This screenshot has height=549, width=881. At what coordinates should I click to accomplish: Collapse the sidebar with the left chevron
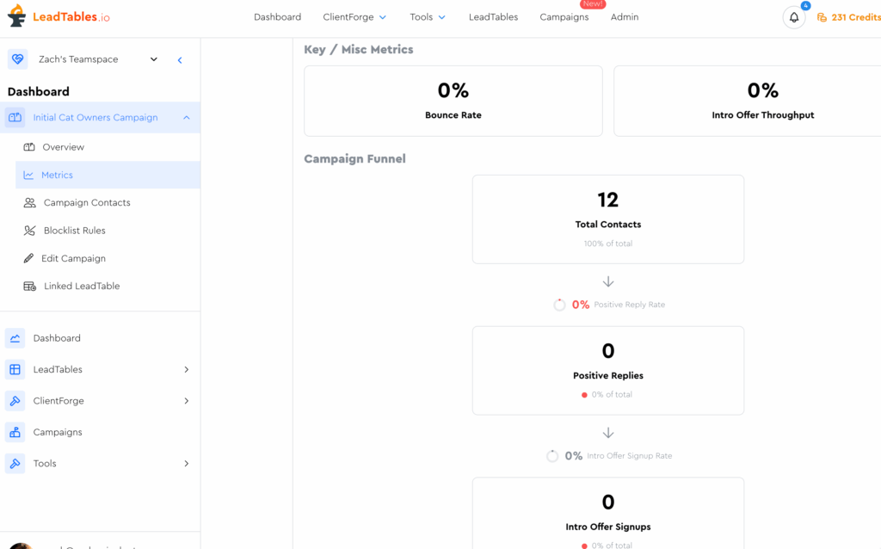[180, 60]
